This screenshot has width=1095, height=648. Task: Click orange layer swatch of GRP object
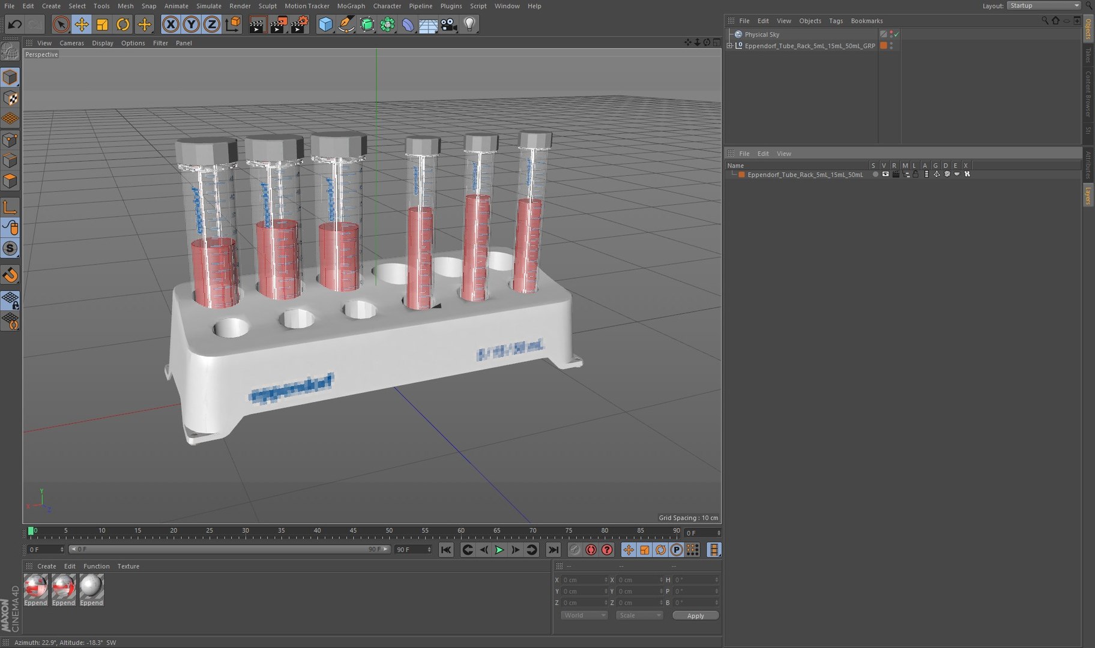884,46
